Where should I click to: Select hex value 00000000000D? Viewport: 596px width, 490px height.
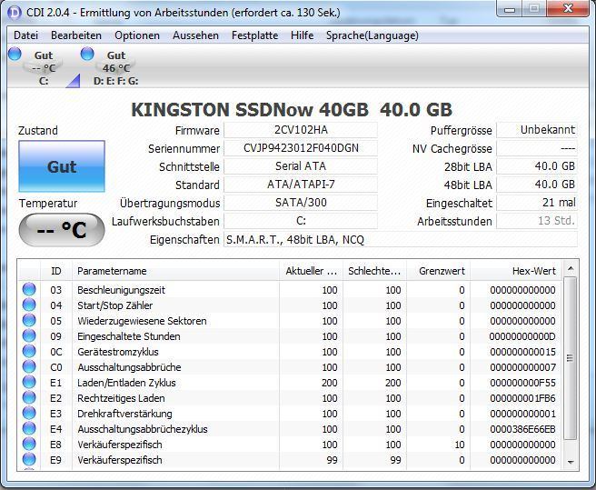pyautogui.click(x=522, y=336)
